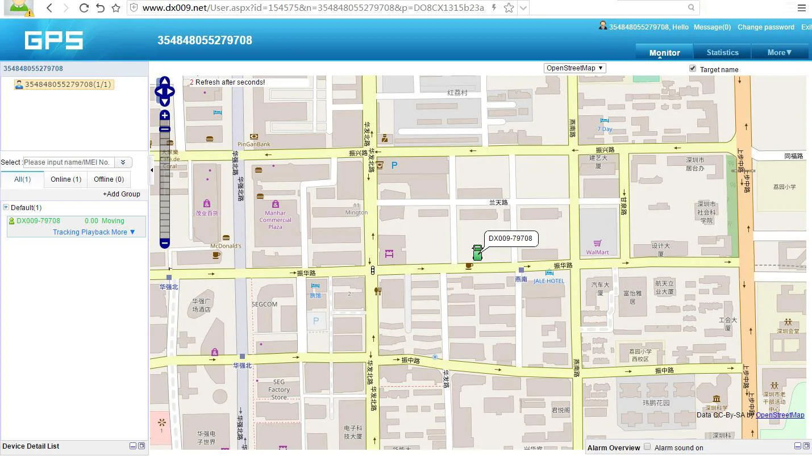Screen dimensions: 812x456
Task: Click the name/IMEI search input field
Action: click(x=69, y=162)
